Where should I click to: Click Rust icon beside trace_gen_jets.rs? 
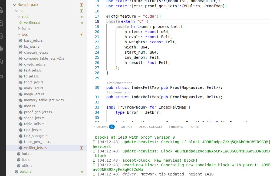(21, 142)
